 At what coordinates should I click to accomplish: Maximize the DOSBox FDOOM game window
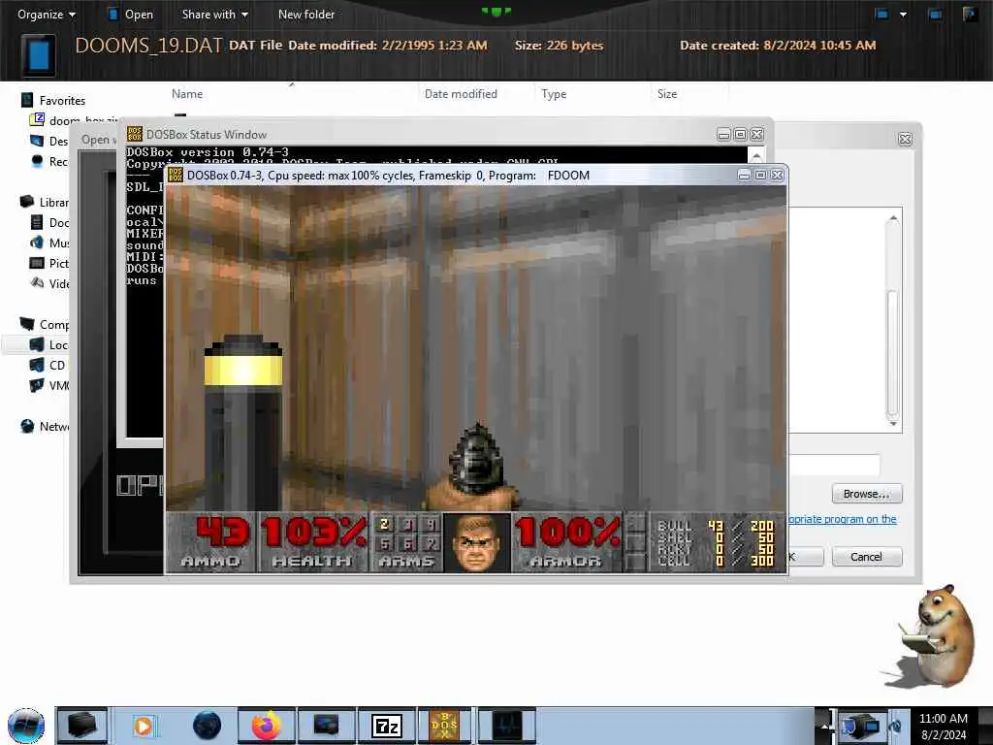pyautogui.click(x=760, y=175)
